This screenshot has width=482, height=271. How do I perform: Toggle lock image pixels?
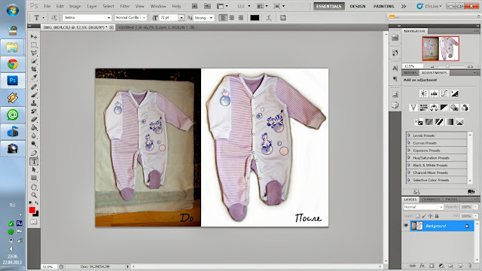tap(424, 216)
